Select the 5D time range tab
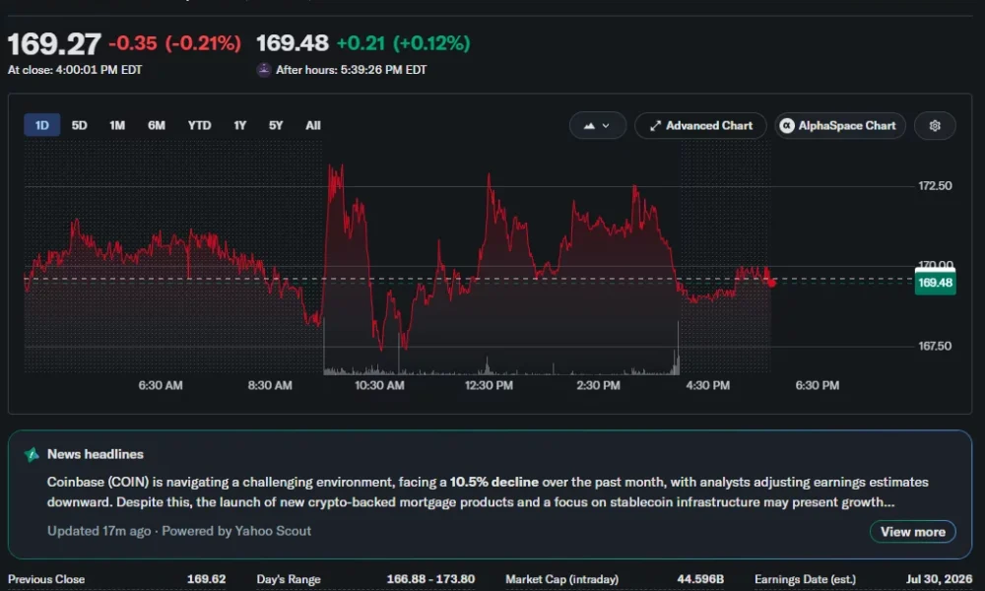The image size is (985, 591). pyautogui.click(x=79, y=125)
